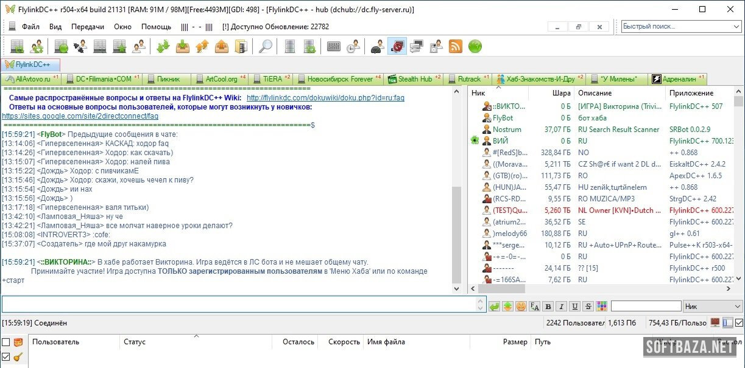Open finished downloads green tray icon
Screen dimensions: 745x368
183,46
